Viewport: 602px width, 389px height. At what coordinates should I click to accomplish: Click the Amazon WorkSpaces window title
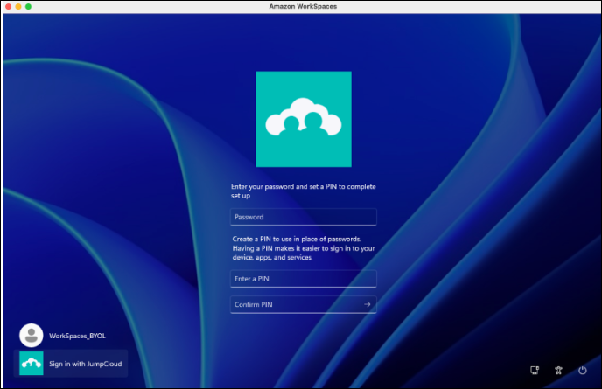(x=301, y=6)
